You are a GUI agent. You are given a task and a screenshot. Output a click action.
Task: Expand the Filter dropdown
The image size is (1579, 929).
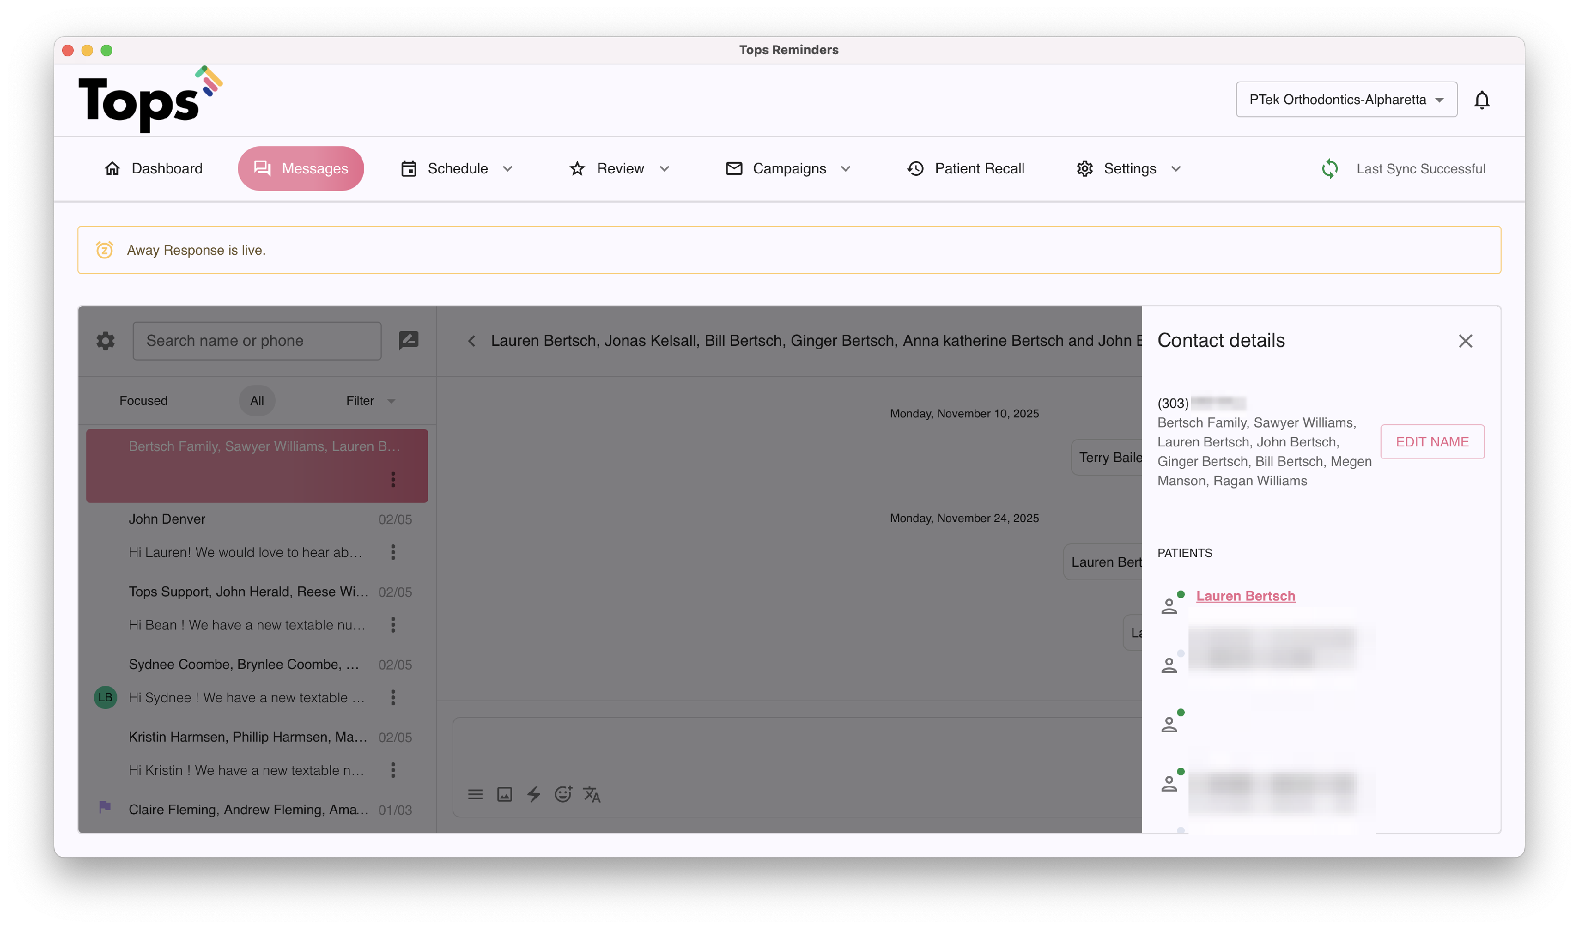point(371,401)
